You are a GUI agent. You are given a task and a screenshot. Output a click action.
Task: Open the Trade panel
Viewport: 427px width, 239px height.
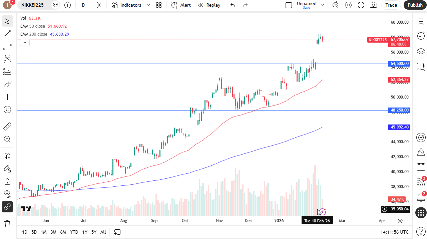click(391, 5)
